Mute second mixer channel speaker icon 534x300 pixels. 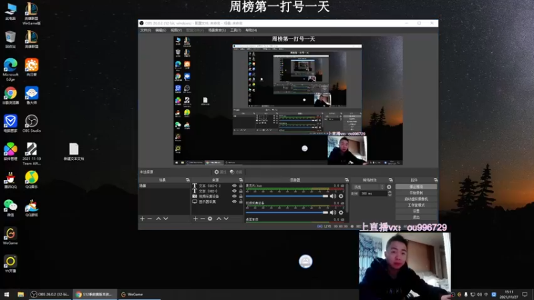pos(332,213)
